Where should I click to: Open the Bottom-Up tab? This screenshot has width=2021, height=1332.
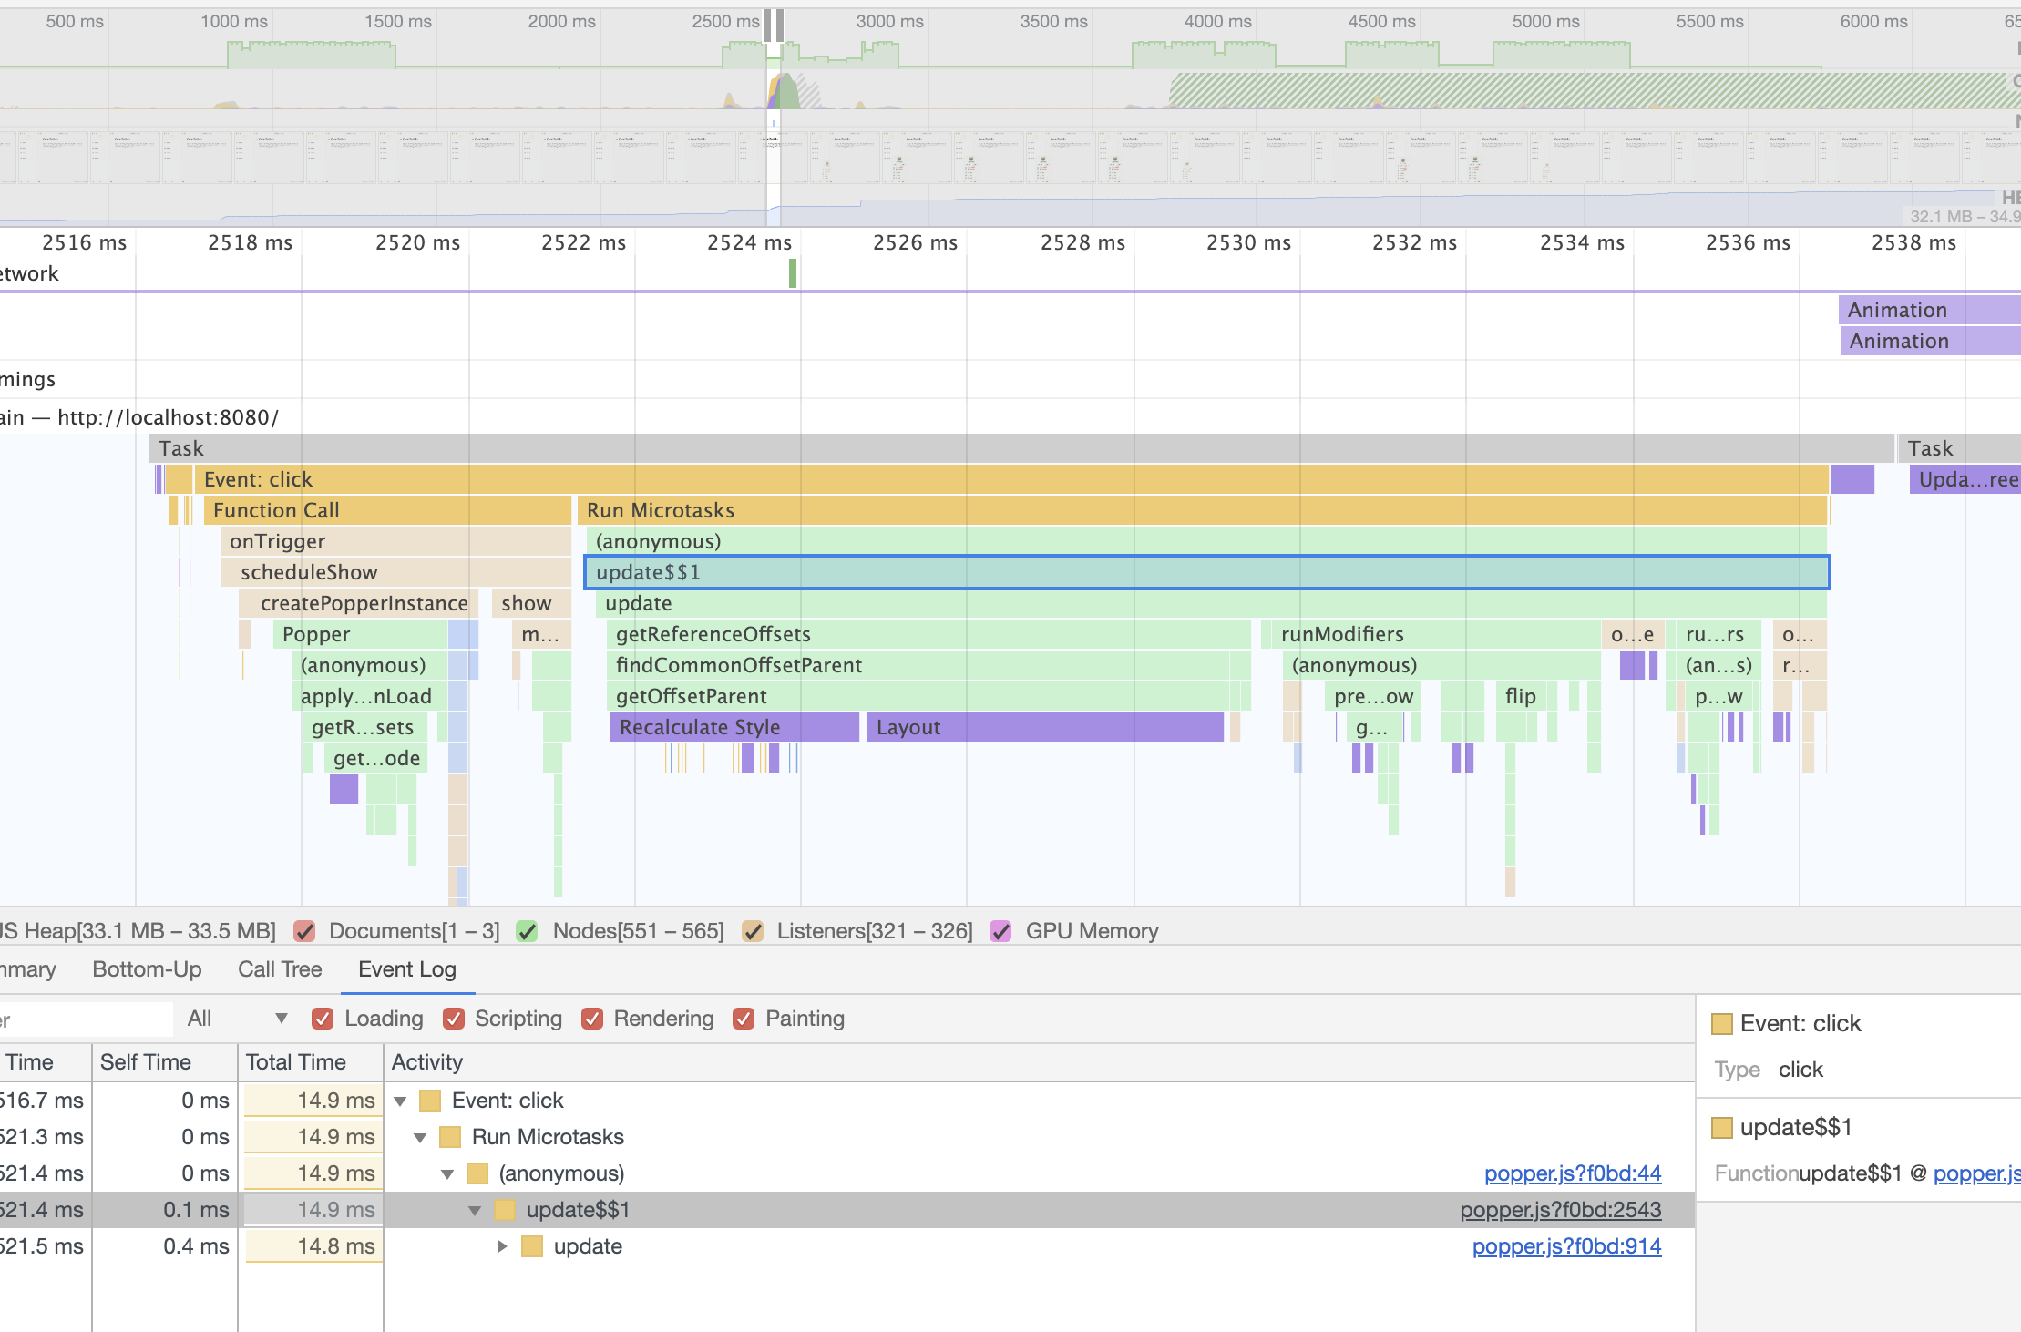146,969
